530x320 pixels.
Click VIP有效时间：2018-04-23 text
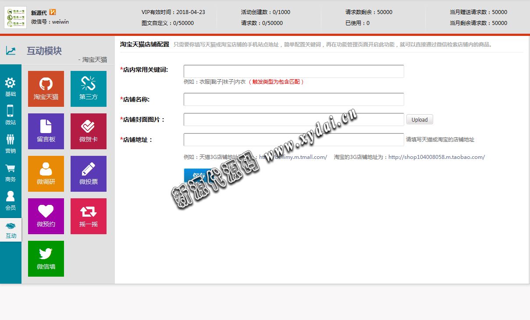click(x=173, y=12)
